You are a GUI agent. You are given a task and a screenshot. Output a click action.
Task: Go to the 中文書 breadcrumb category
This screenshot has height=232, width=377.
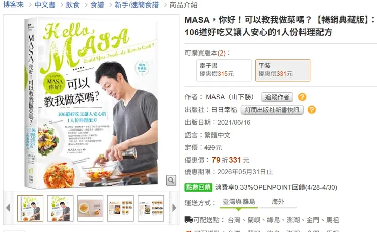pos(45,5)
